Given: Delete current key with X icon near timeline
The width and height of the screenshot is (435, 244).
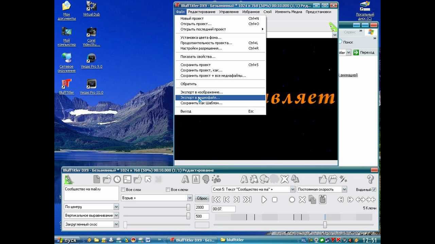Looking at the screenshot, I should coord(302,200).
